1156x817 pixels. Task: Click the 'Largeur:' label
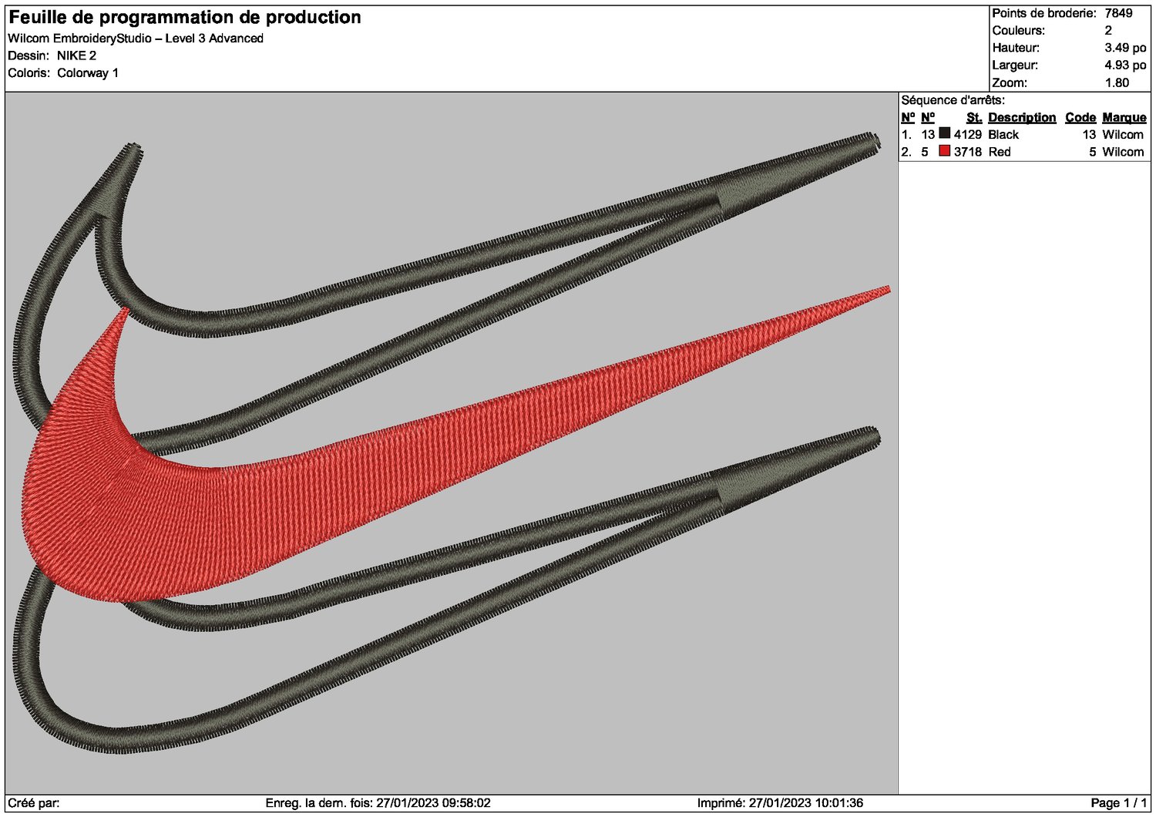pyautogui.click(x=1015, y=66)
